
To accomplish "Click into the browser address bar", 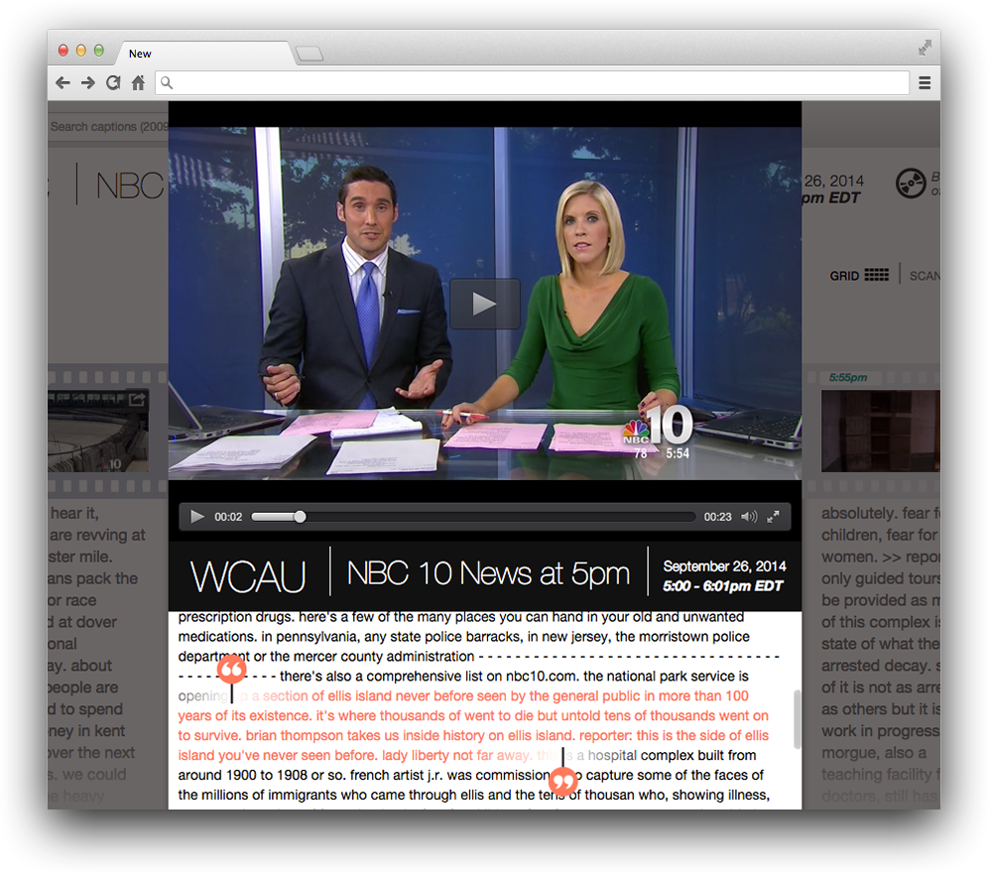I will [533, 82].
